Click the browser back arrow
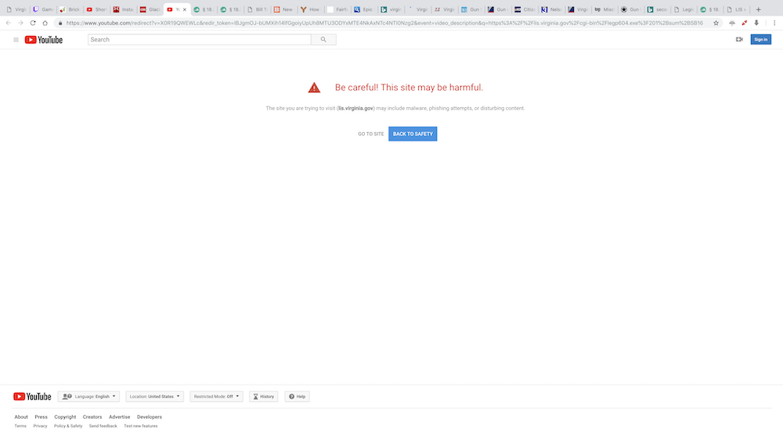 coord(9,23)
